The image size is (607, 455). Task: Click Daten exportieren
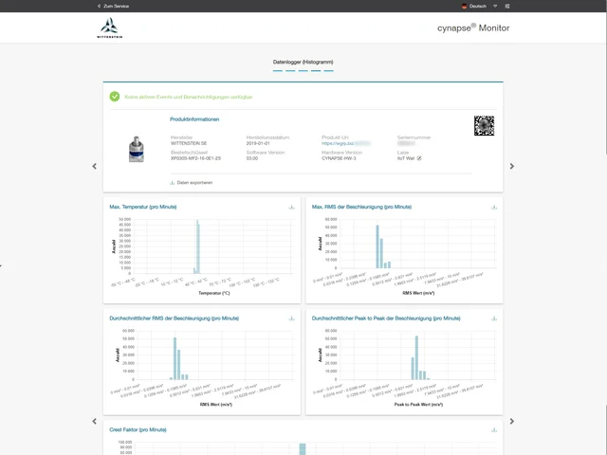(192, 182)
